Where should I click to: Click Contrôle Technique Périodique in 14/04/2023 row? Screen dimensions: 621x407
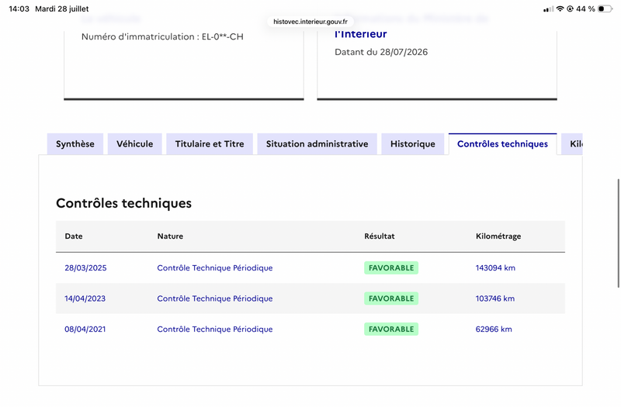215,298
